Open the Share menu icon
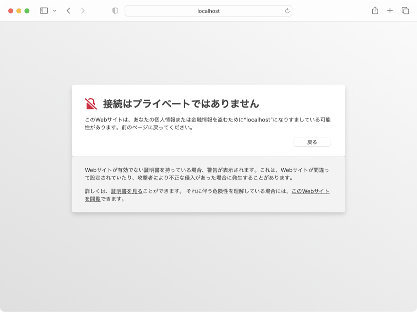The image size is (417, 312). pyautogui.click(x=375, y=11)
